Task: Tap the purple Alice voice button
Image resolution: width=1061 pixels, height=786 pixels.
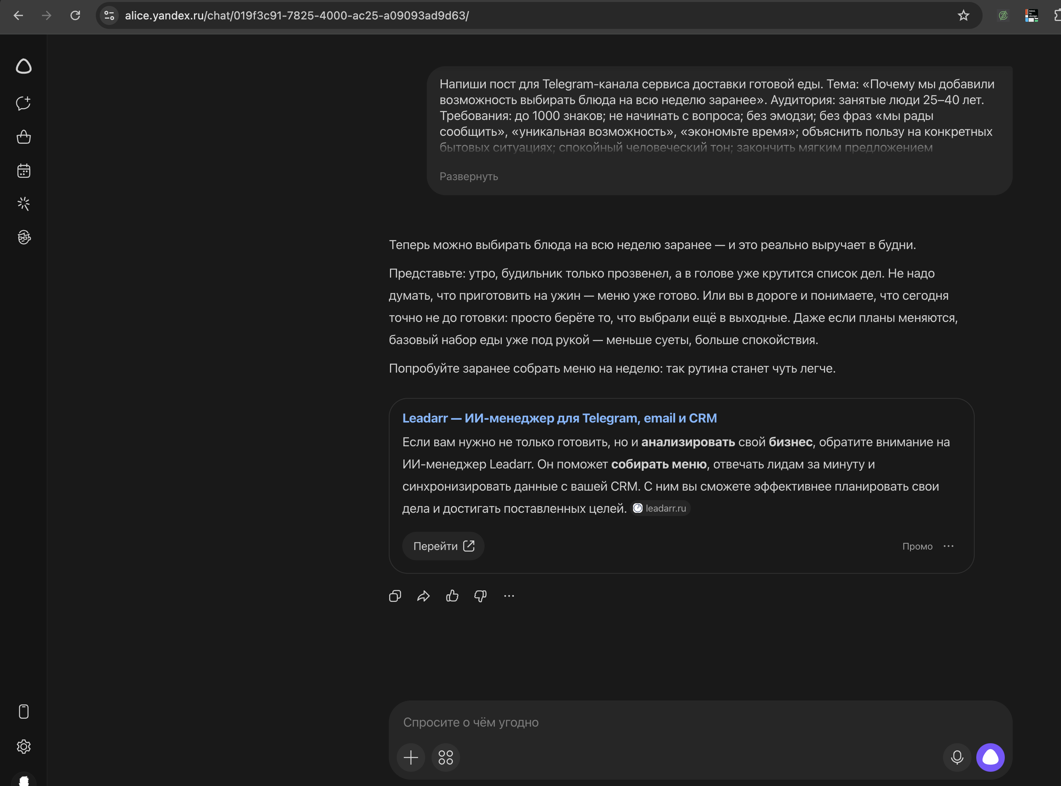Action: (x=991, y=757)
